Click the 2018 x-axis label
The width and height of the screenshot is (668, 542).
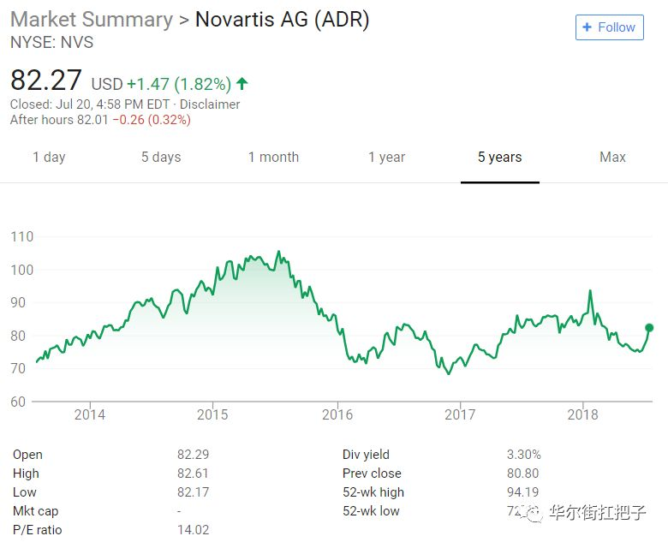point(583,414)
